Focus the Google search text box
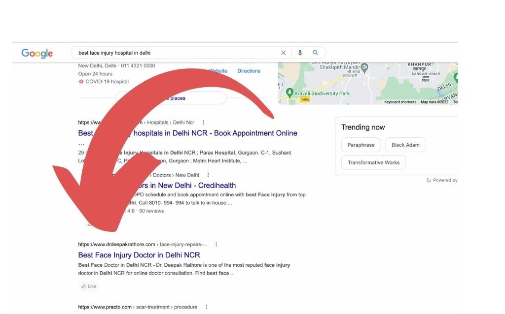The width and height of the screenshot is (505, 314). tap(178, 53)
